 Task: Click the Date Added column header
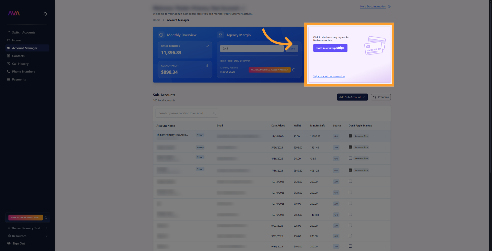tap(278, 126)
